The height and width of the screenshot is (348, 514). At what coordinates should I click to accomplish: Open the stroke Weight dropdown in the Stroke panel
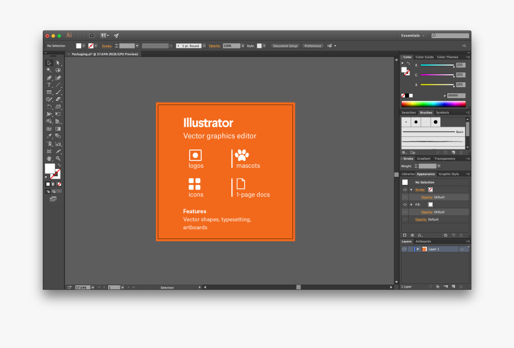[x=439, y=166]
